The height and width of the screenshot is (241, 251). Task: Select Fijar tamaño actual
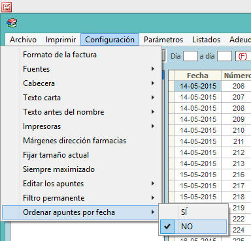click(x=82, y=155)
